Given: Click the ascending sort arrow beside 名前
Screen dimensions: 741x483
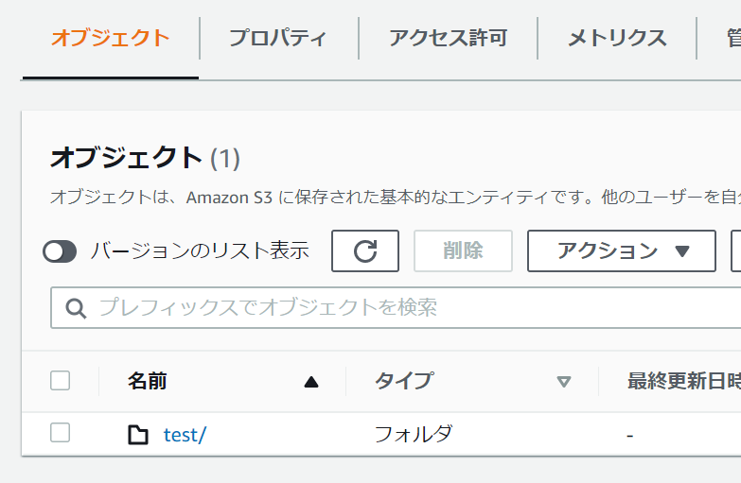Looking at the screenshot, I should tap(311, 382).
